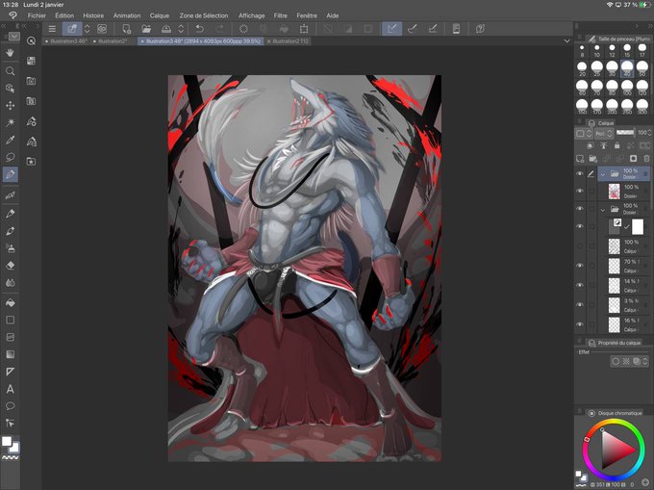The height and width of the screenshot is (490, 654).
Task: Select the Move layer tool
Action: tap(11, 105)
